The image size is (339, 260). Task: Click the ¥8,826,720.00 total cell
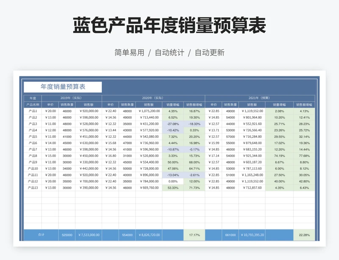pos(149,235)
